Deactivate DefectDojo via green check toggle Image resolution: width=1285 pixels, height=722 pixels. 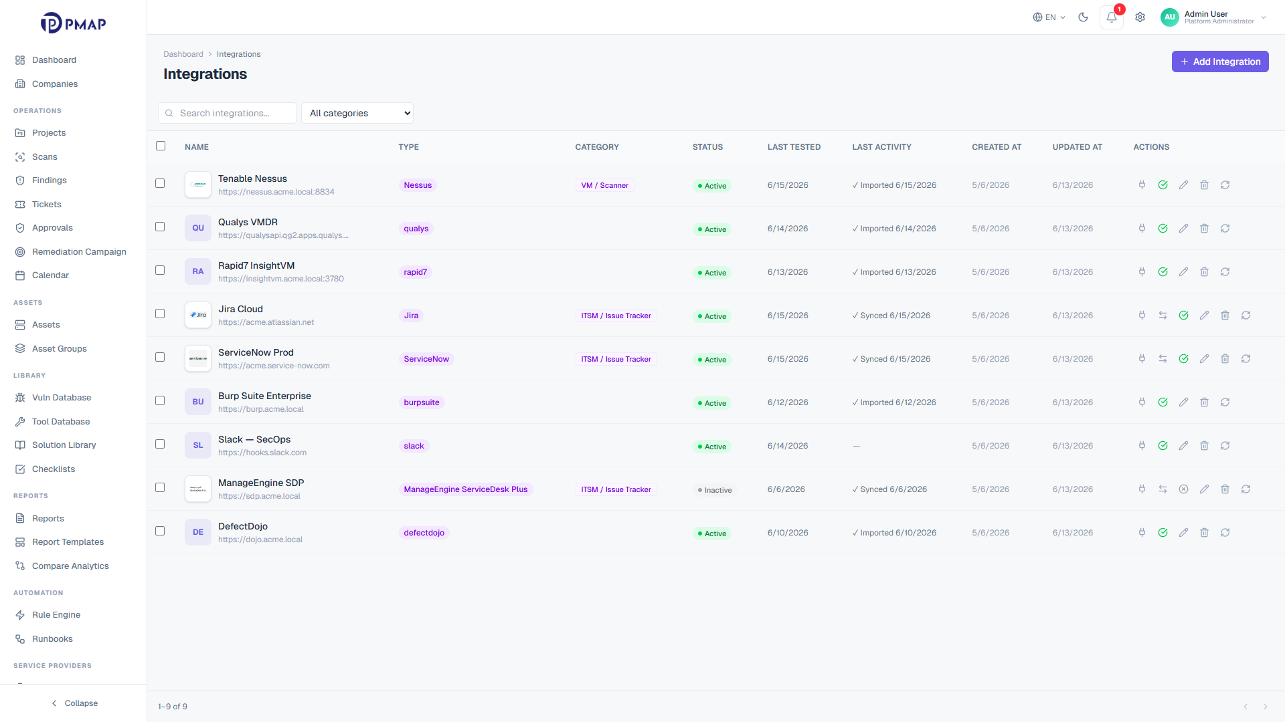point(1163,533)
